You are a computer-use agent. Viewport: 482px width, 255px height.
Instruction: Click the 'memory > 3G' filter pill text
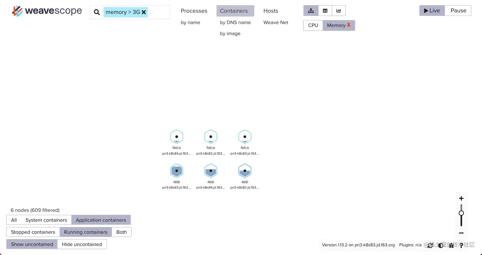123,12
